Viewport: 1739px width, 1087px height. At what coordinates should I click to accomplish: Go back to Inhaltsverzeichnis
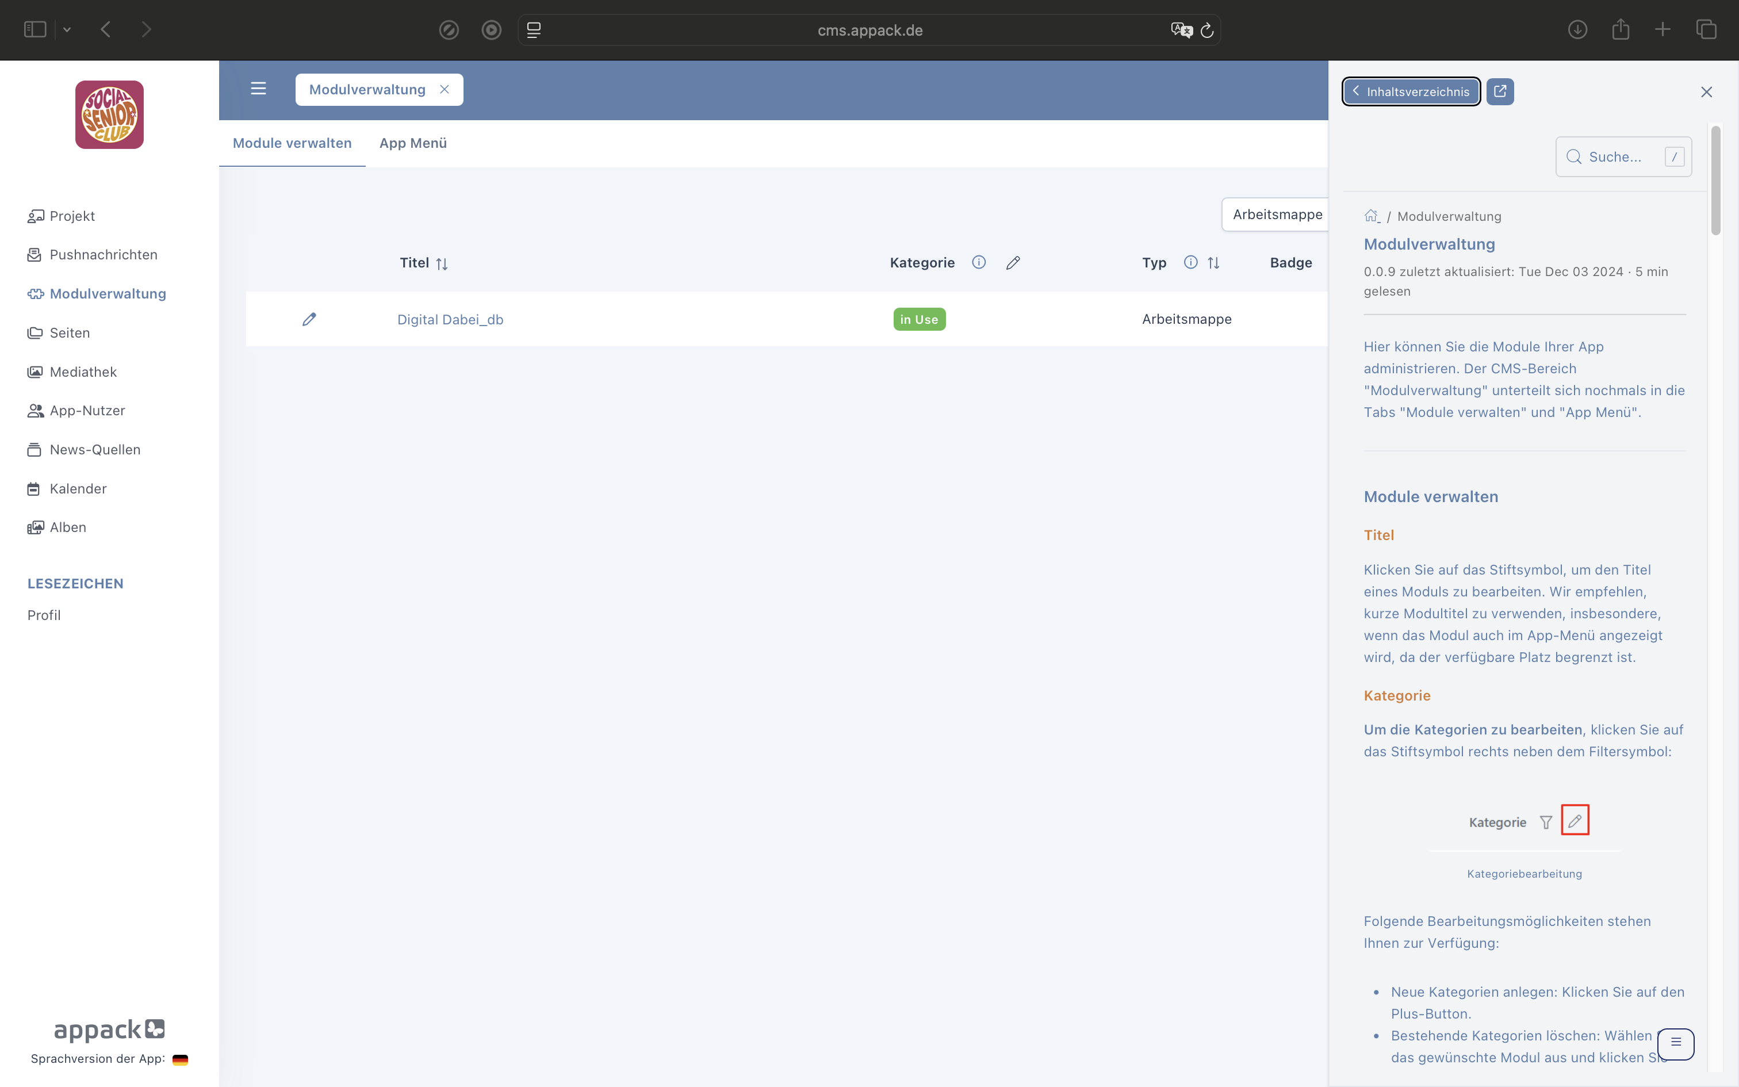click(1411, 91)
